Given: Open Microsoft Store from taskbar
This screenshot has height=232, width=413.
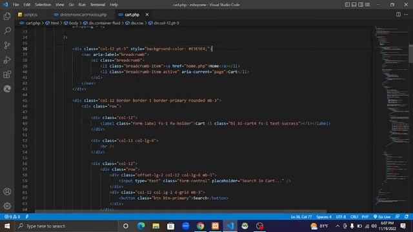Looking at the screenshot, I should click(170, 226).
